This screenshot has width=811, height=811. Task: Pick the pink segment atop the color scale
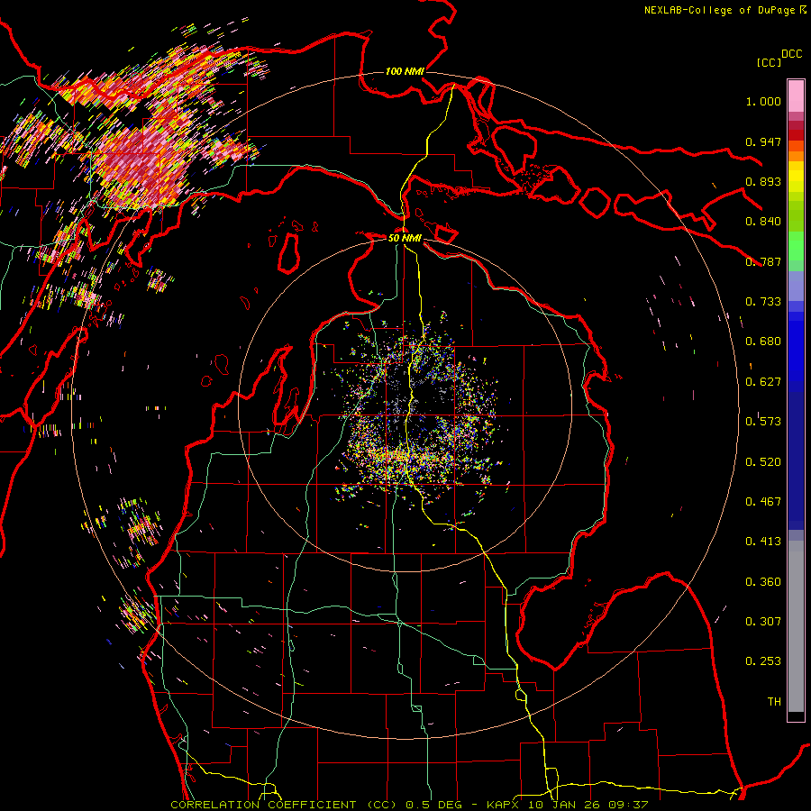tap(796, 96)
